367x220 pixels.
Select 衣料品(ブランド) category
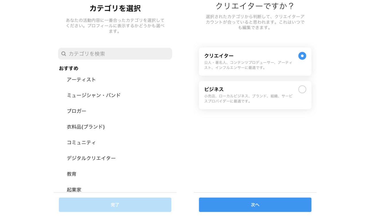click(85, 127)
